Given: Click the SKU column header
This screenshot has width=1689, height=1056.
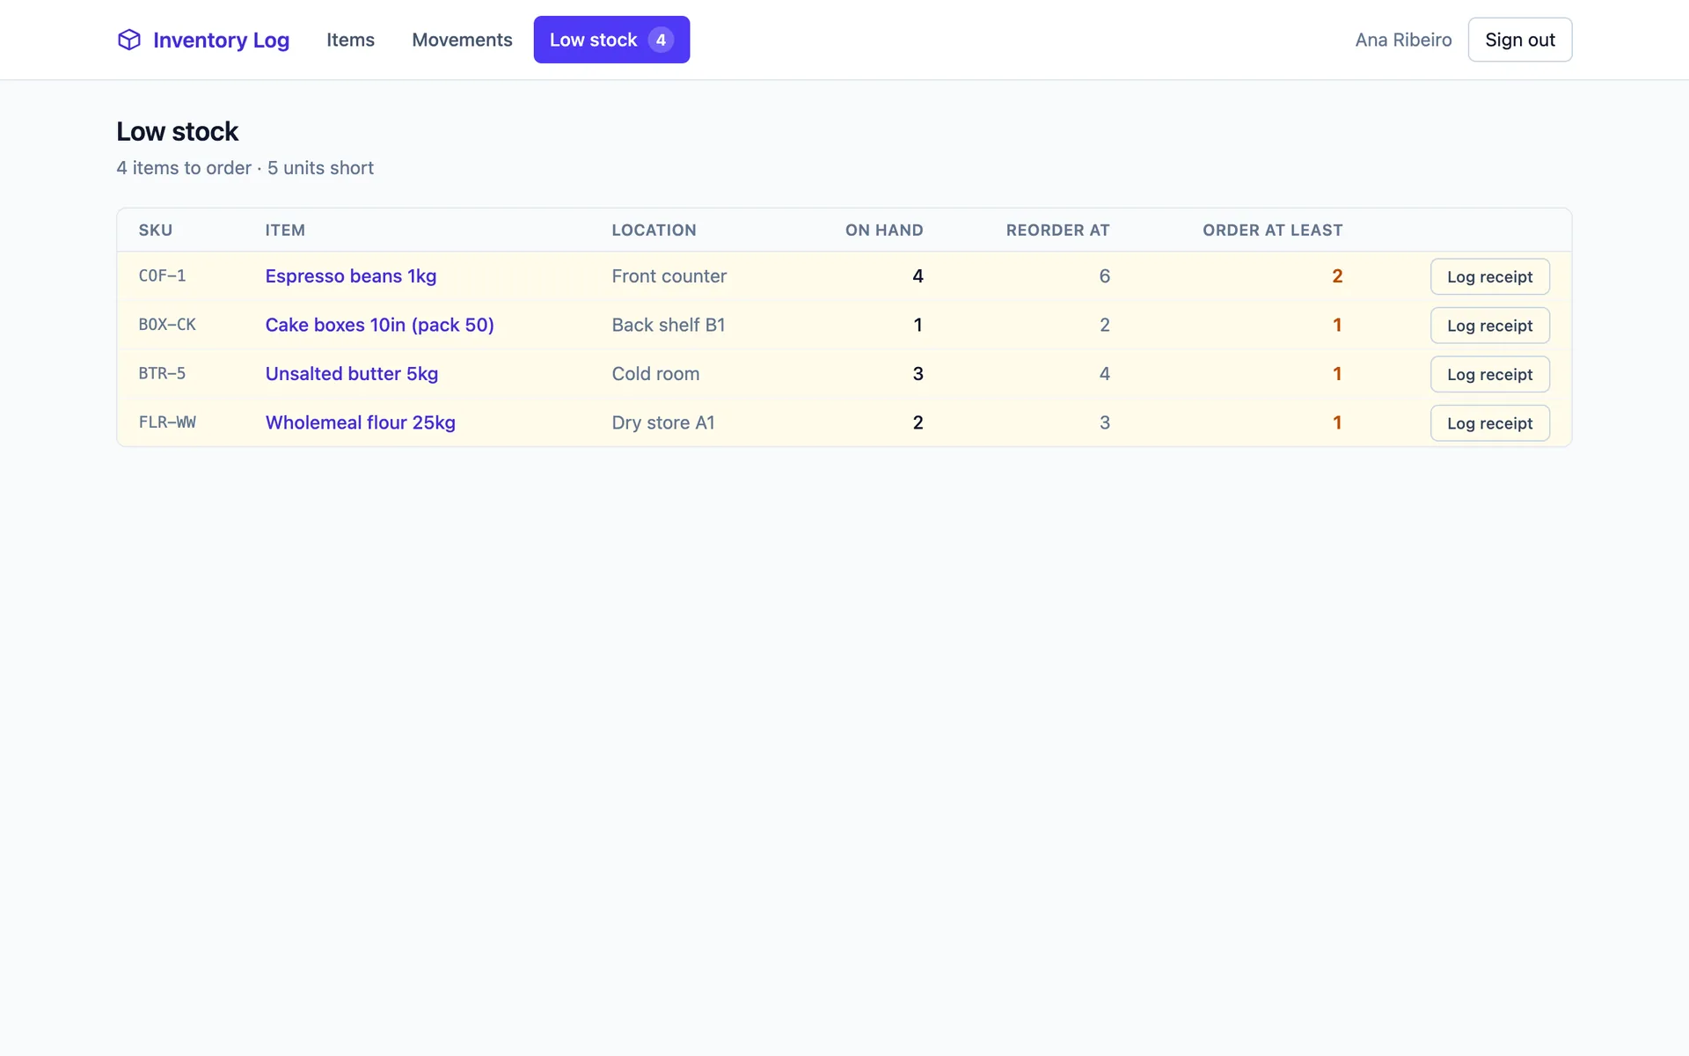Looking at the screenshot, I should pos(156,231).
